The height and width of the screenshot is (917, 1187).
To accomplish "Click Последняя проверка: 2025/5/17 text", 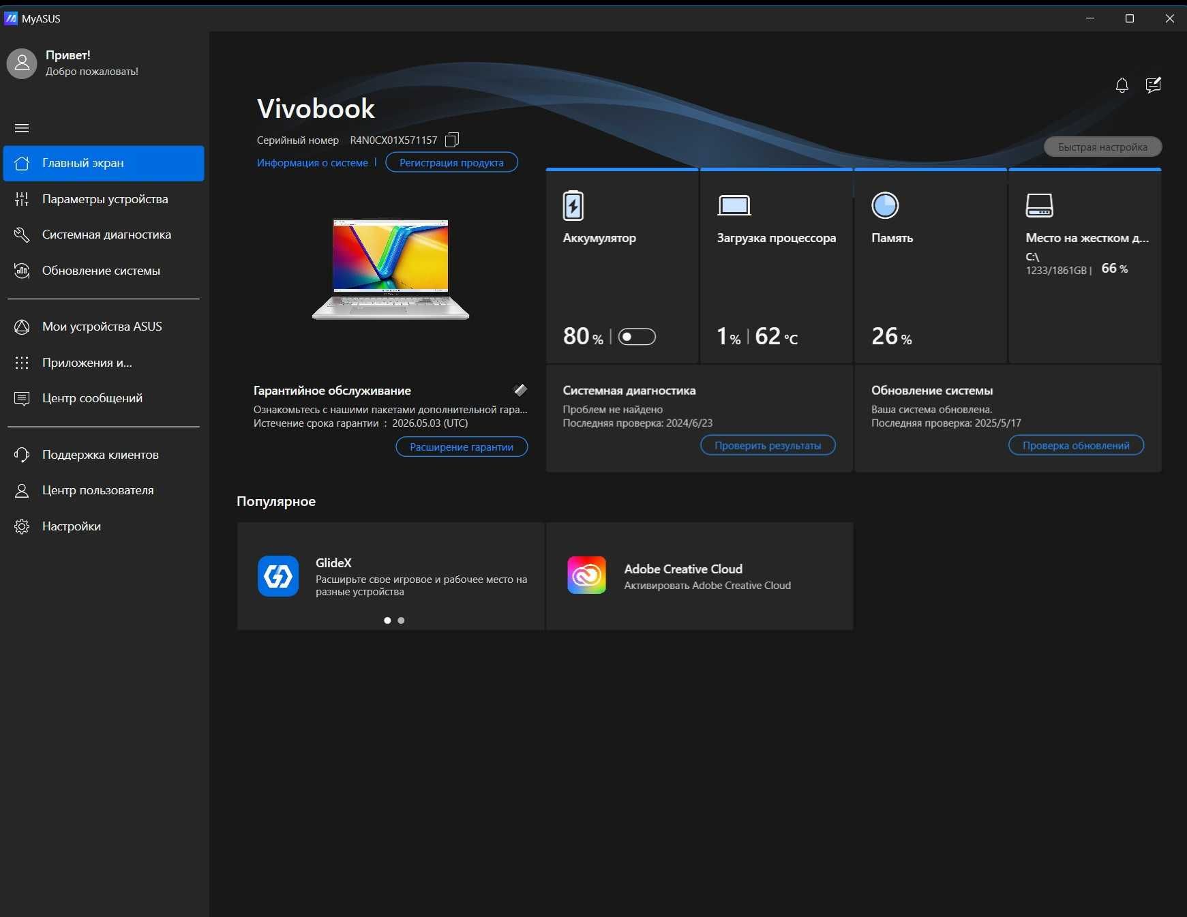I will pyautogui.click(x=946, y=423).
